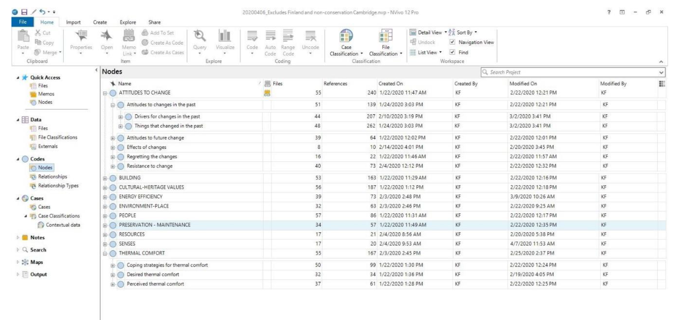Open Case Classification tool
Viewport: 676px width, 320px height.
point(346,36)
